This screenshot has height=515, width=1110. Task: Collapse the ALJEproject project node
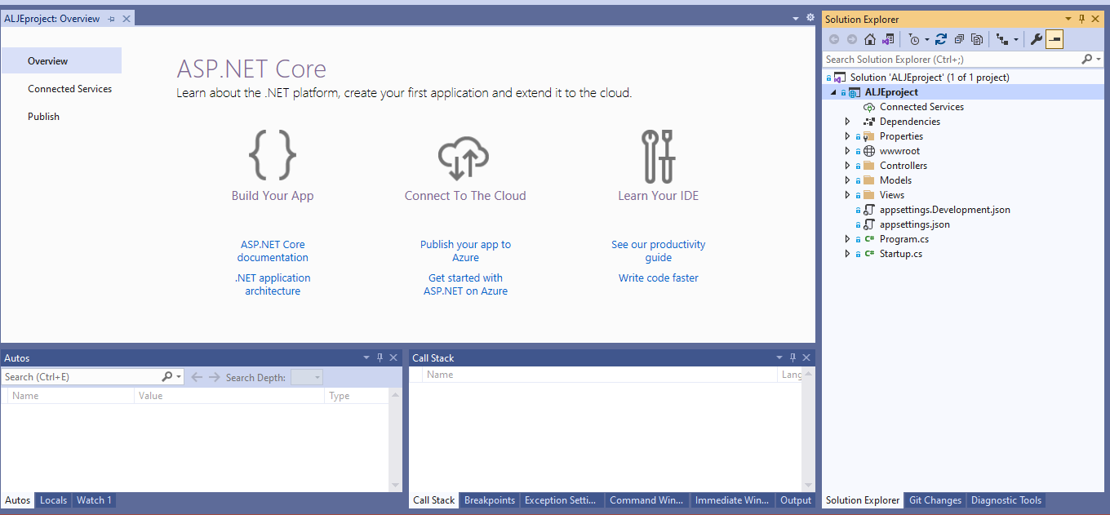coord(834,92)
